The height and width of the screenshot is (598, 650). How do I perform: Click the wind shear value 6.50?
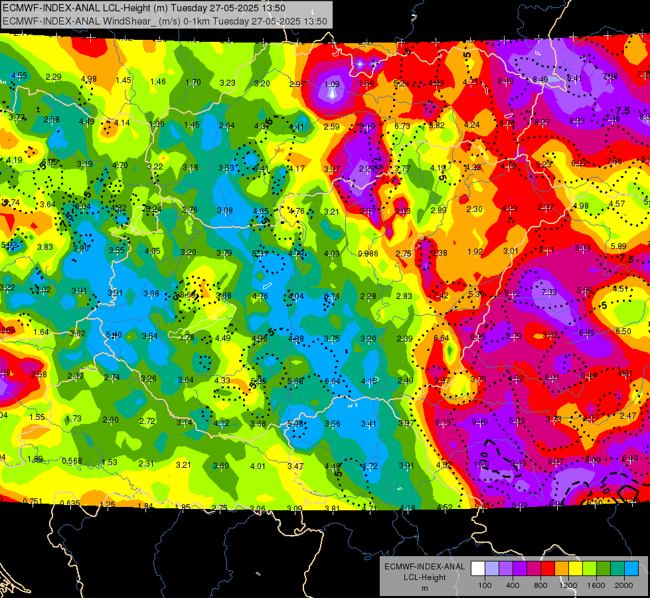tap(623, 331)
